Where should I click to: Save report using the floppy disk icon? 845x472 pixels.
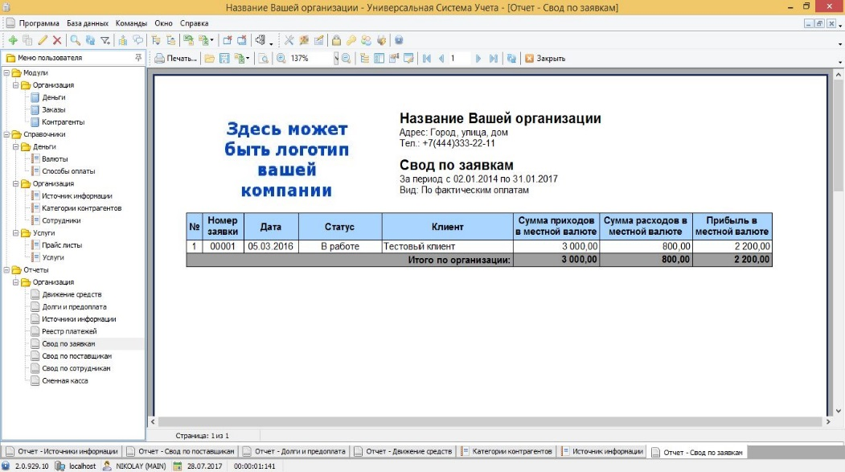pyautogui.click(x=225, y=58)
